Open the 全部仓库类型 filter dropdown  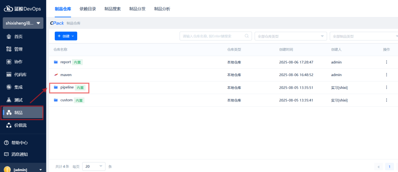[291, 36]
